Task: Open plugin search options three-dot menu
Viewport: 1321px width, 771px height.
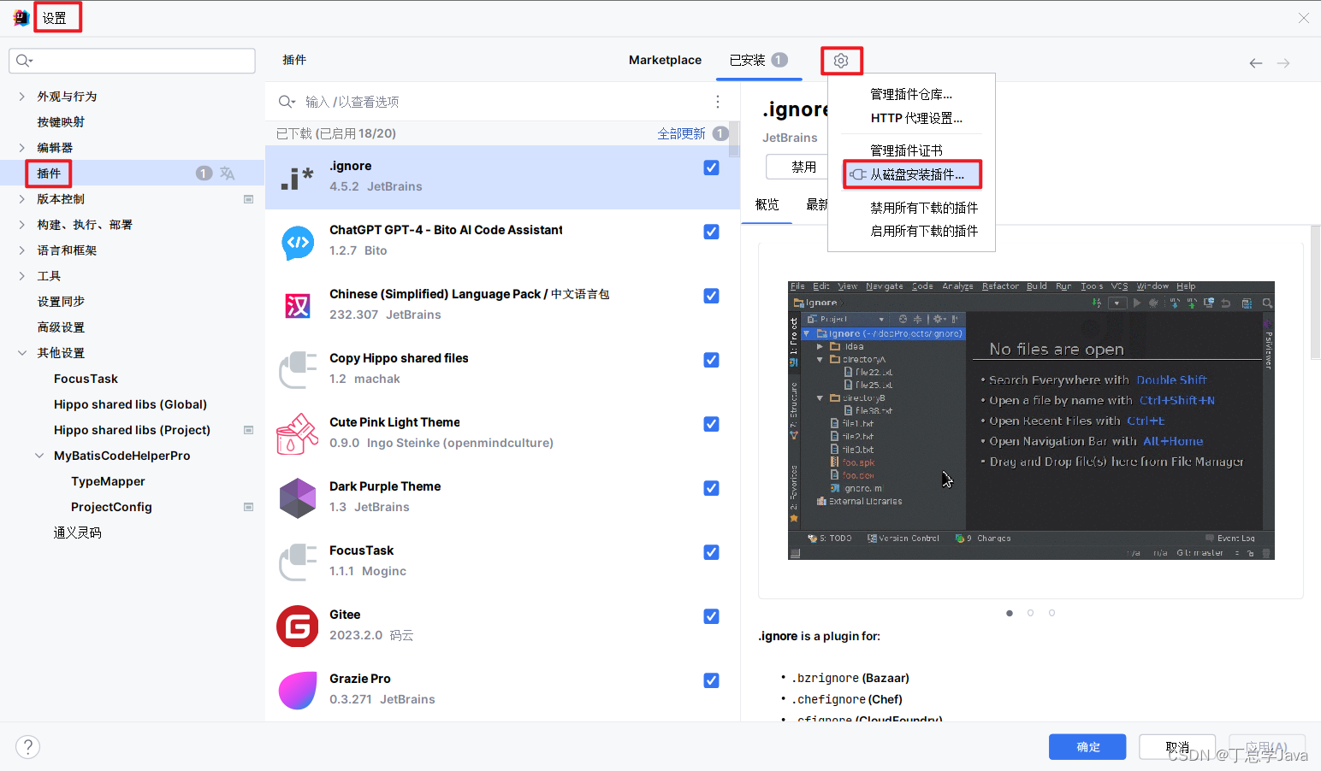Action: click(717, 102)
